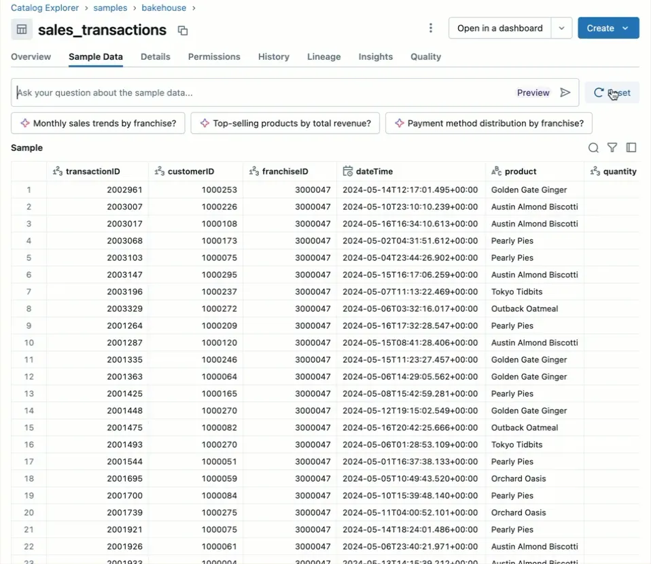The width and height of the screenshot is (651, 564).
Task: Click the sparkle icon for Payment method distribution
Action: click(400, 123)
